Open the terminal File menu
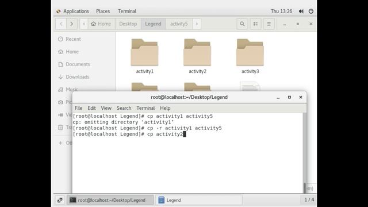368x207 pixels. 78,108
